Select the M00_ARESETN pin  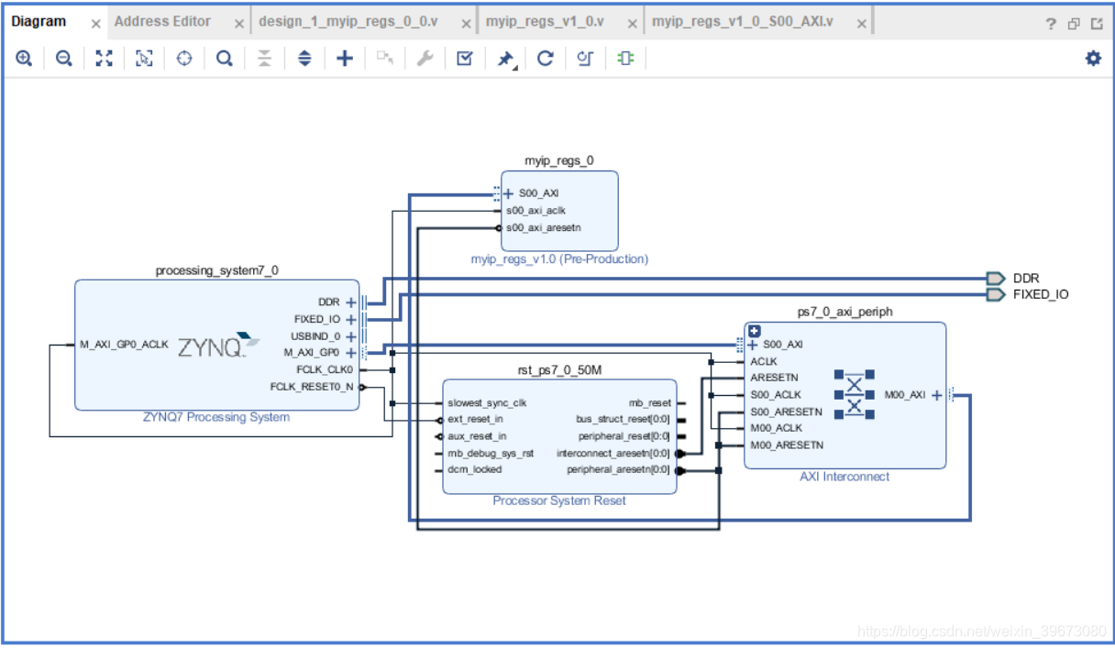(787, 445)
